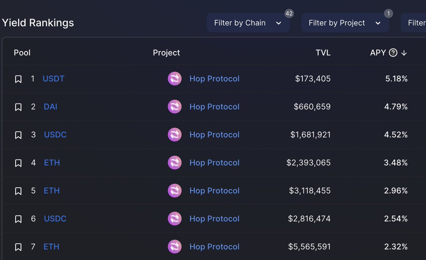Click Hop Protocol logo in DAI row

click(174, 107)
